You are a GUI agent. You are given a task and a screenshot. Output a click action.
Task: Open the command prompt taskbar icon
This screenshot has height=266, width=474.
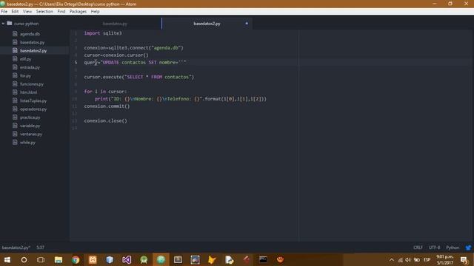click(x=263, y=259)
